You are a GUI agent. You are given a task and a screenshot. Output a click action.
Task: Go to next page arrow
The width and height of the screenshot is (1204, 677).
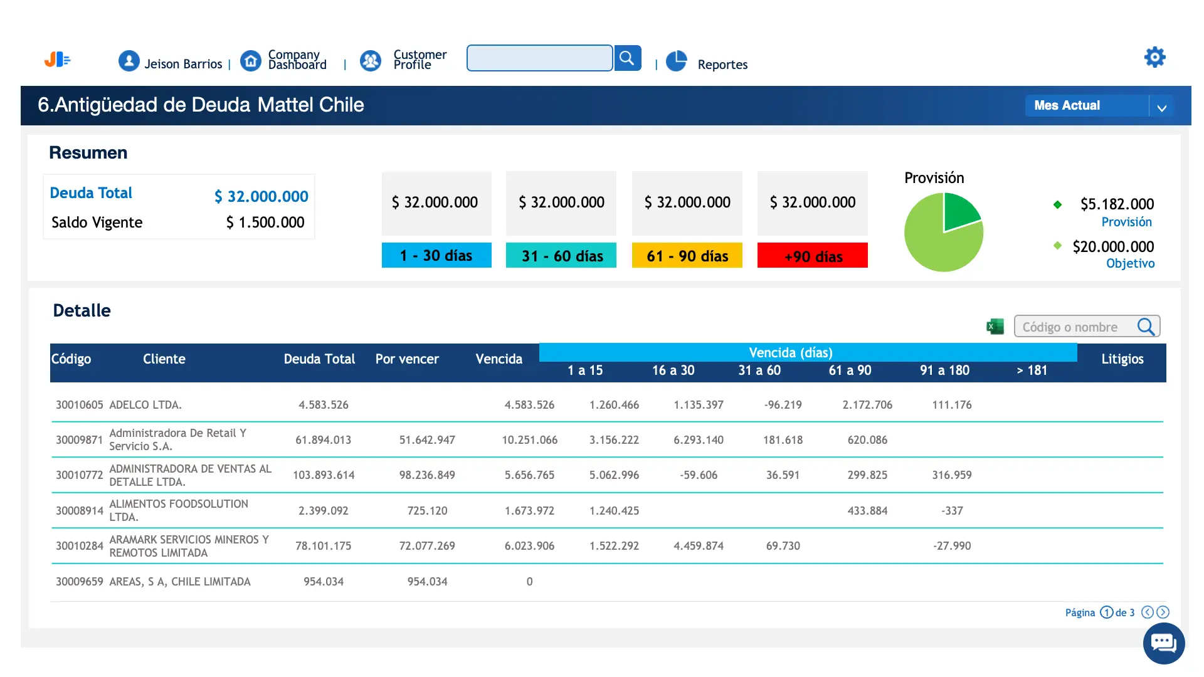pyautogui.click(x=1163, y=612)
